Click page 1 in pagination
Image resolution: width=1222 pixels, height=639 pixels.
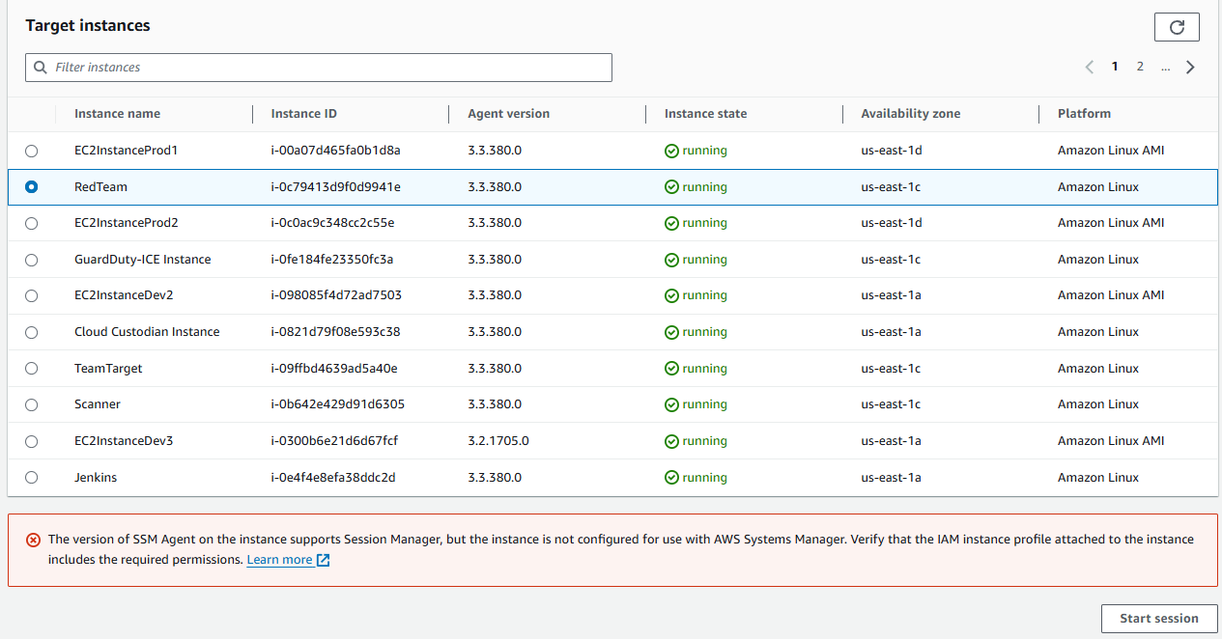point(1115,67)
